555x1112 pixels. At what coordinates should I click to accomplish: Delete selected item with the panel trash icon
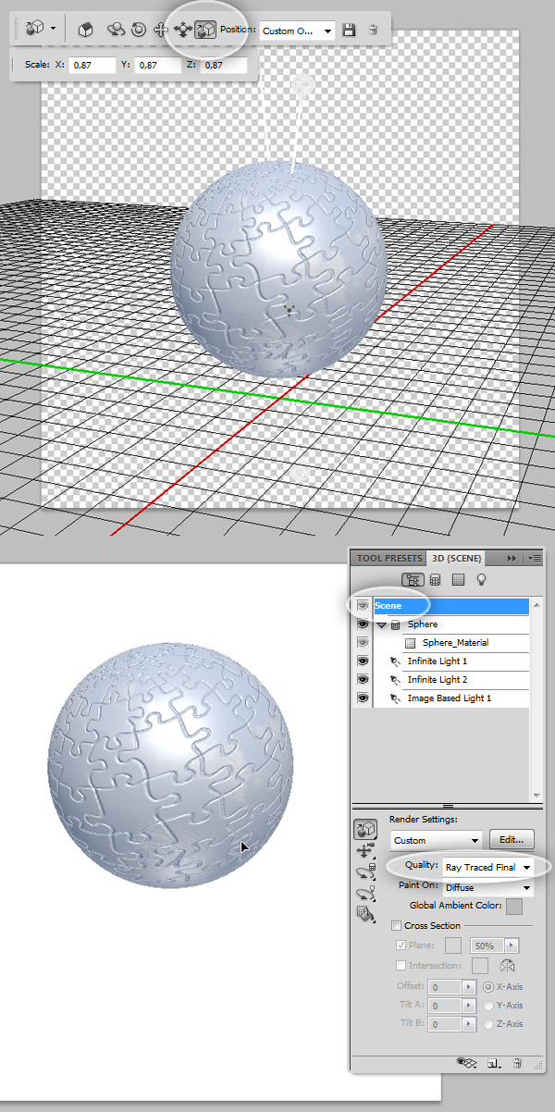click(517, 1064)
